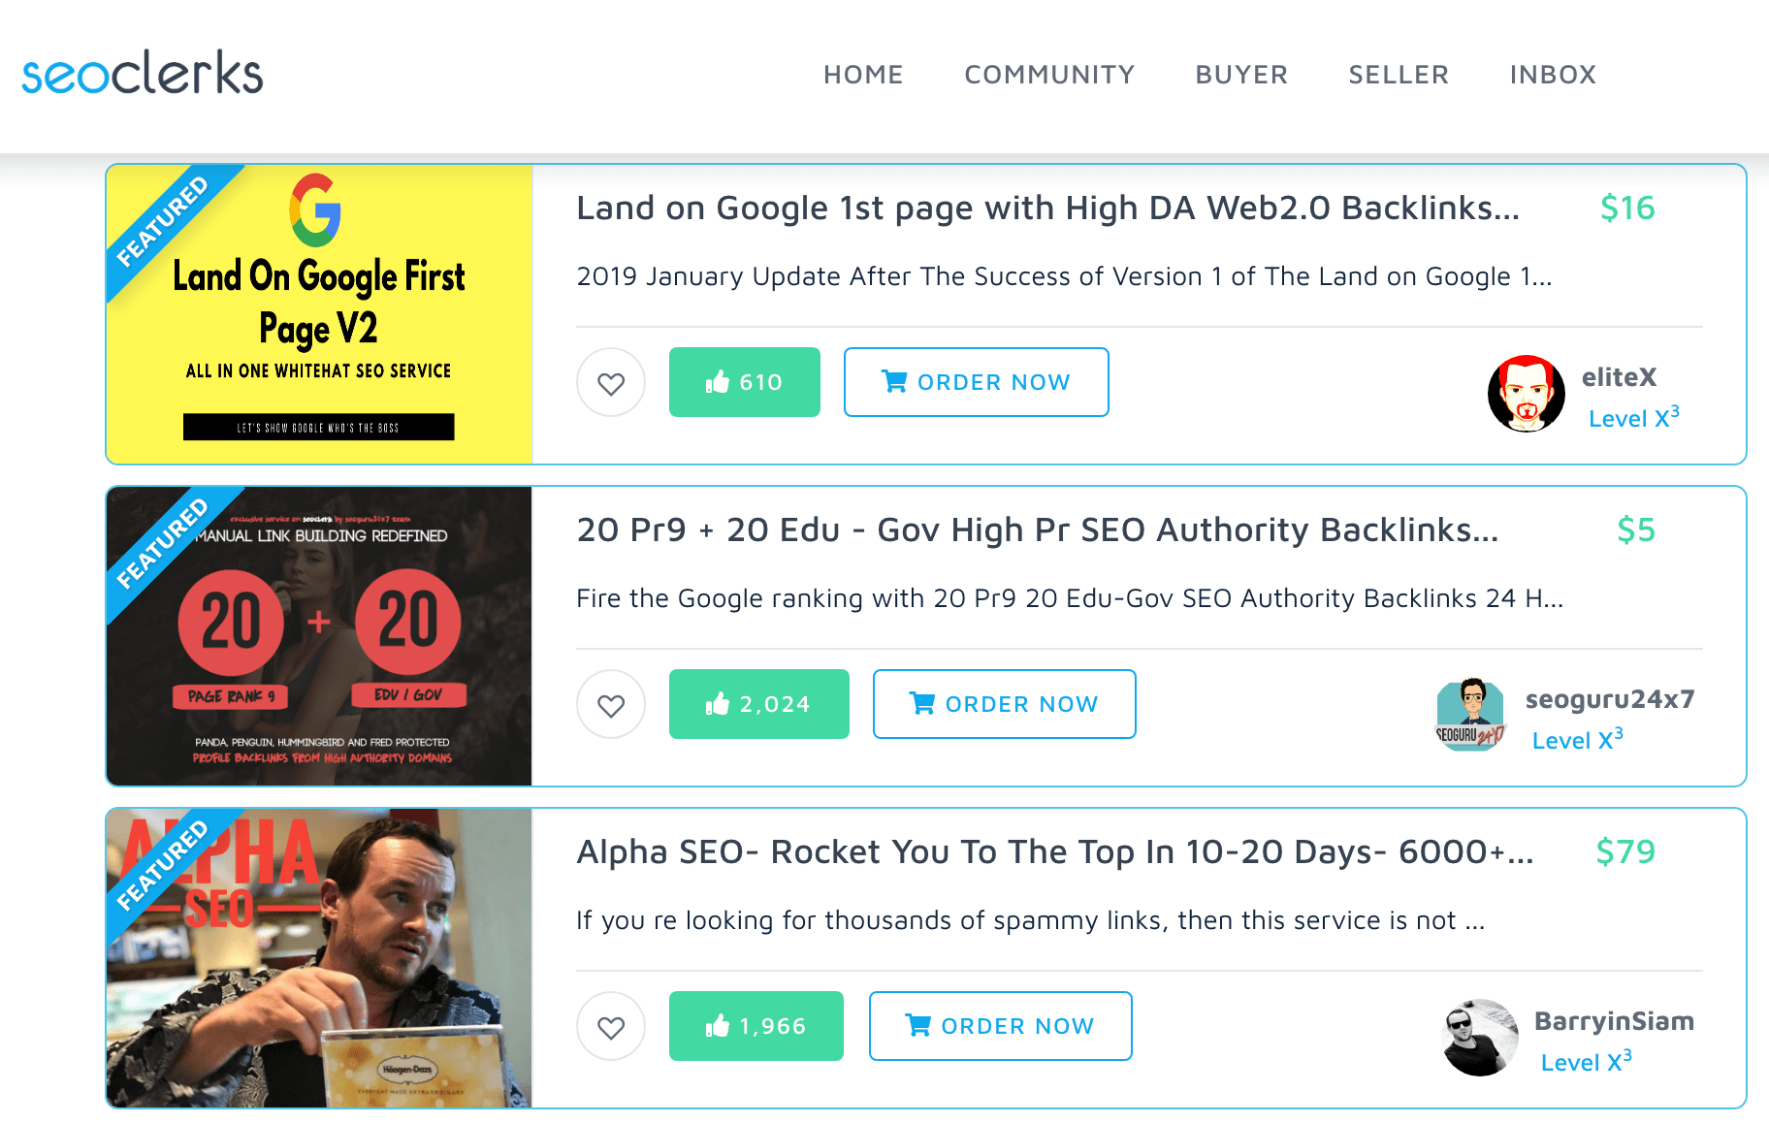This screenshot has height=1123, width=1769.
Task: Open the SELLER menu
Action: [1399, 75]
